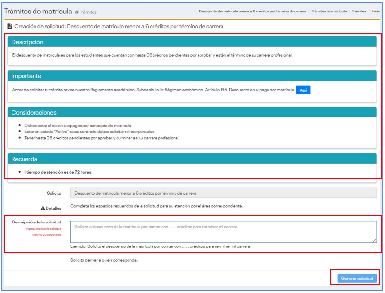Click the Descripción de la solicitud label
The height and width of the screenshot is (293, 385).
36,222
